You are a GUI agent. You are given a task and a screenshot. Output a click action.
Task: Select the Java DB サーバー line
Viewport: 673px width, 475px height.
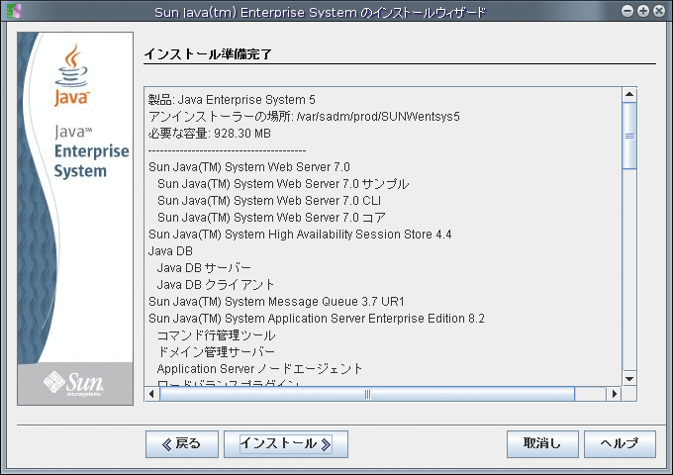tap(204, 268)
